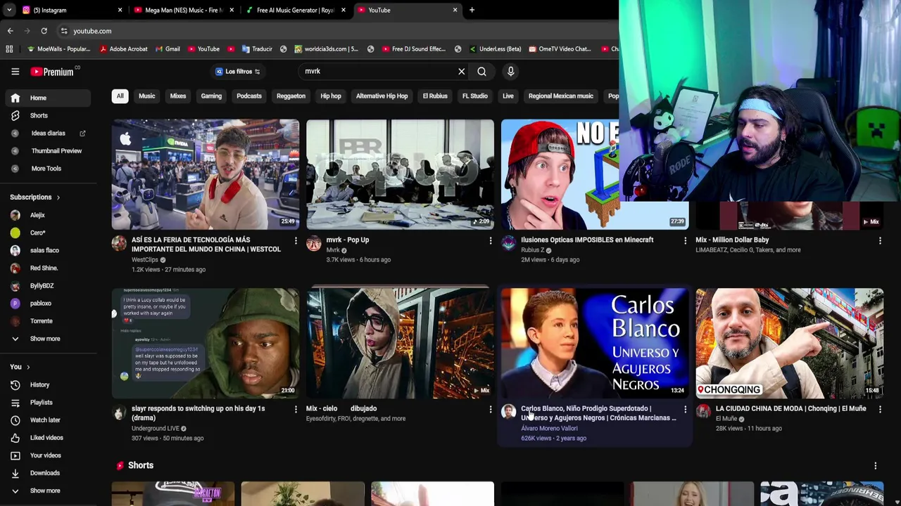Open Torrente subscription channel
The height and width of the screenshot is (506, 901).
click(48, 321)
